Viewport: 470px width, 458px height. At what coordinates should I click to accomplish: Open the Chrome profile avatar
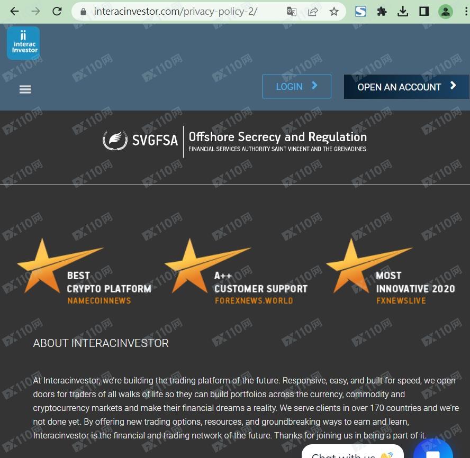click(x=446, y=12)
